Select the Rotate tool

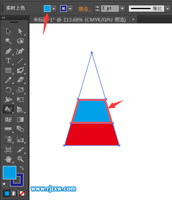point(8,90)
